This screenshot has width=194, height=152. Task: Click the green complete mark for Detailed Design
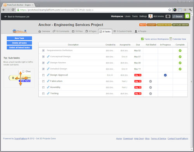pyautogui.click(x=180, y=69)
